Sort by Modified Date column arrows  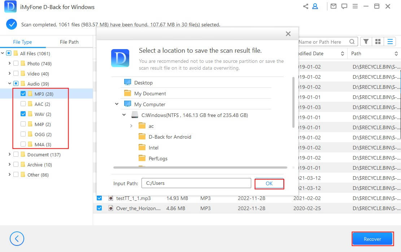(x=343, y=53)
